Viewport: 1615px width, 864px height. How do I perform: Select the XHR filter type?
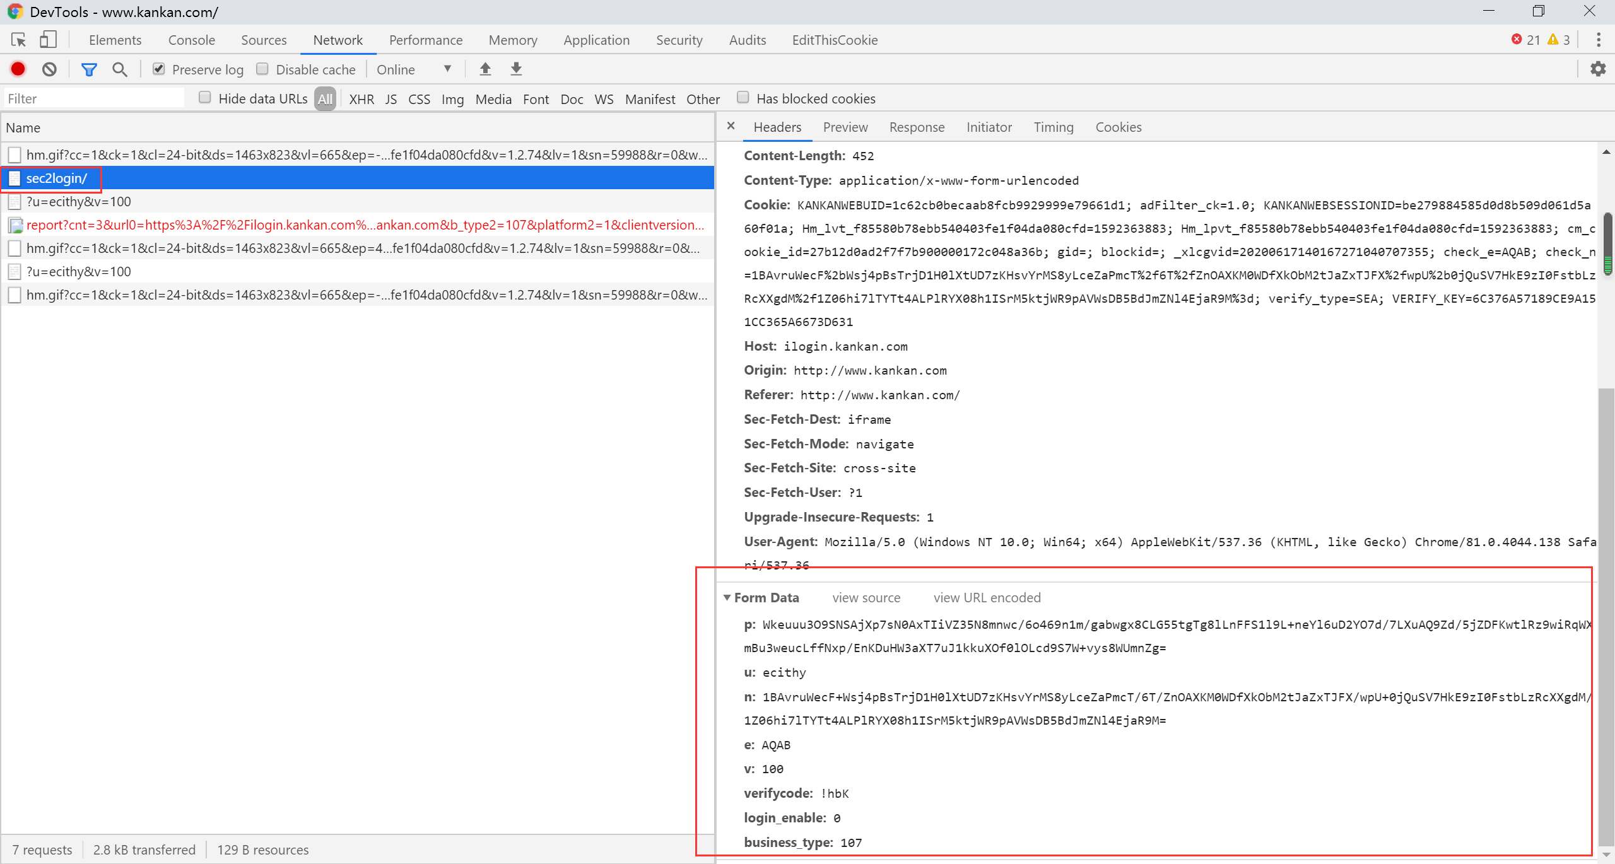[x=361, y=99]
